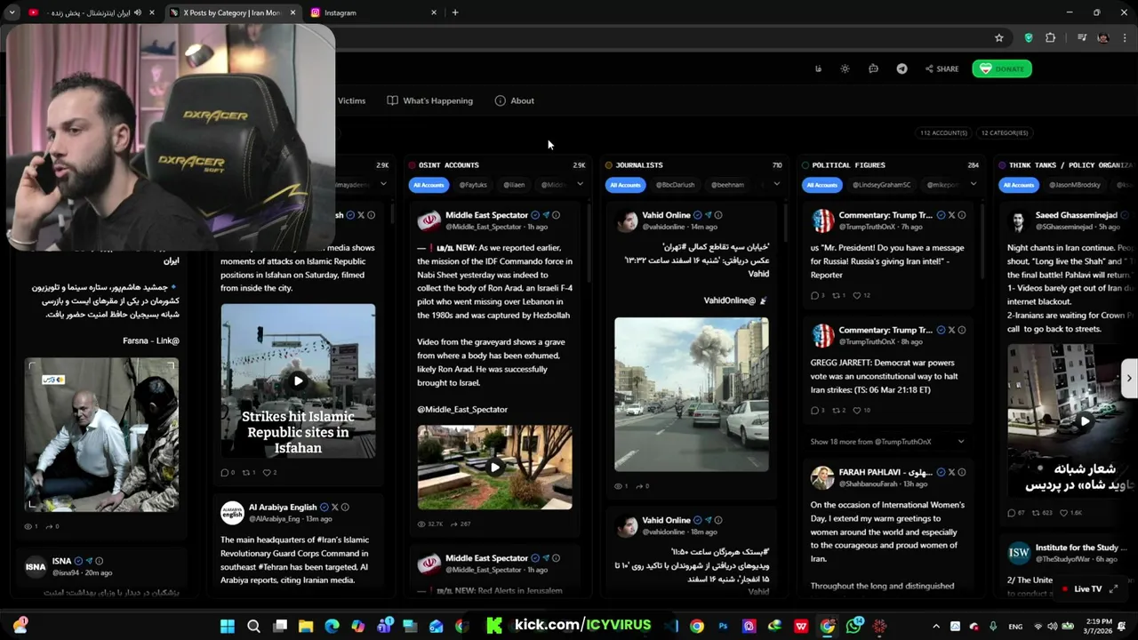Screen dimensions: 1138x640
Task: Select the X Posts by Category tab
Action: (x=231, y=12)
